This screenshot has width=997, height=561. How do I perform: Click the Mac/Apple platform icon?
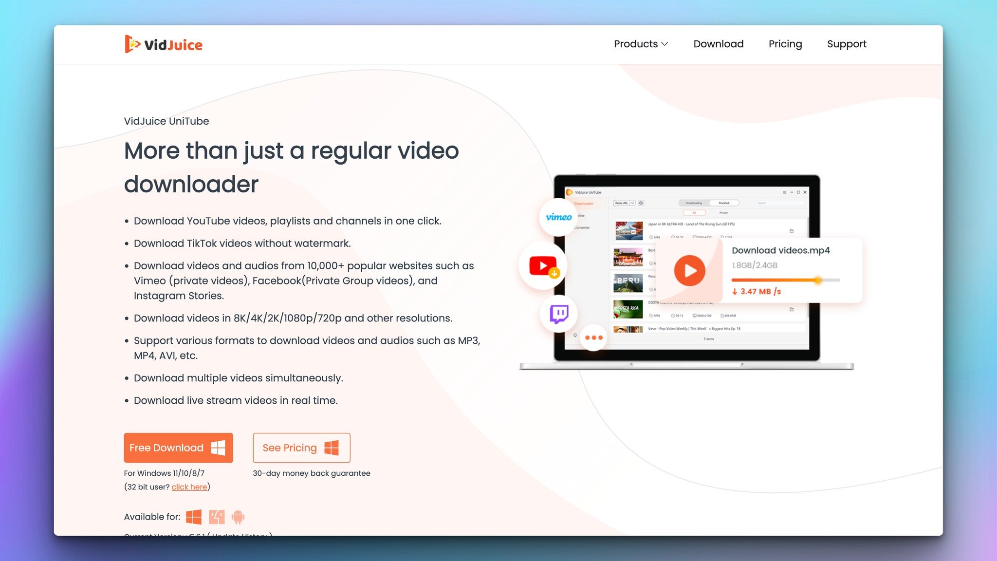point(215,517)
